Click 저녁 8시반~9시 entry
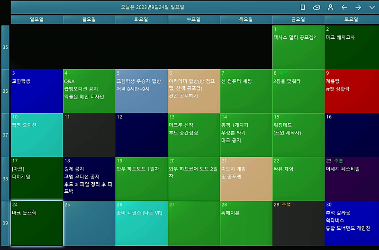 click(133, 89)
